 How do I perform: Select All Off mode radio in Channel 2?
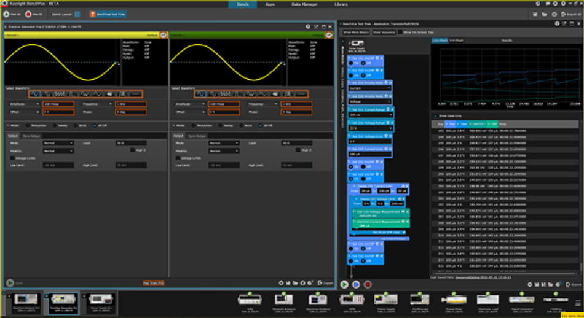[261, 126]
